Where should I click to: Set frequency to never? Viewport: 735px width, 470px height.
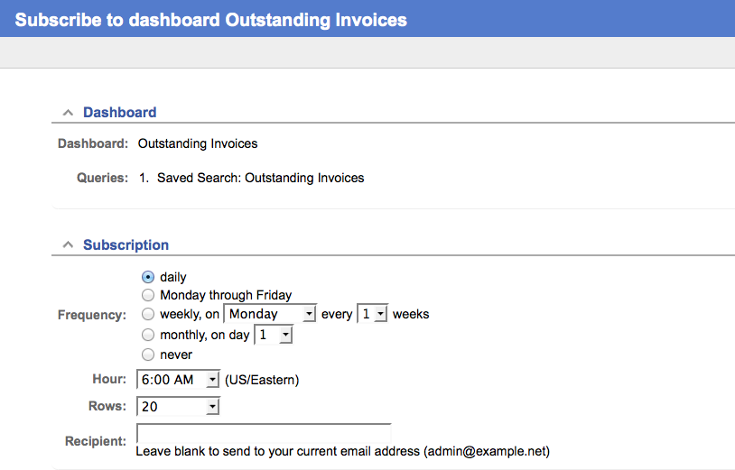coord(148,355)
